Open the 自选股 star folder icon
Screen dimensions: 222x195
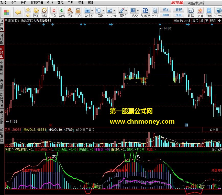point(87,10)
